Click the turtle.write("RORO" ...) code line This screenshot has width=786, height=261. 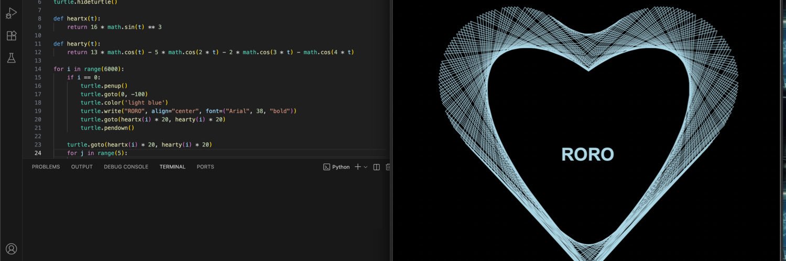click(x=189, y=111)
